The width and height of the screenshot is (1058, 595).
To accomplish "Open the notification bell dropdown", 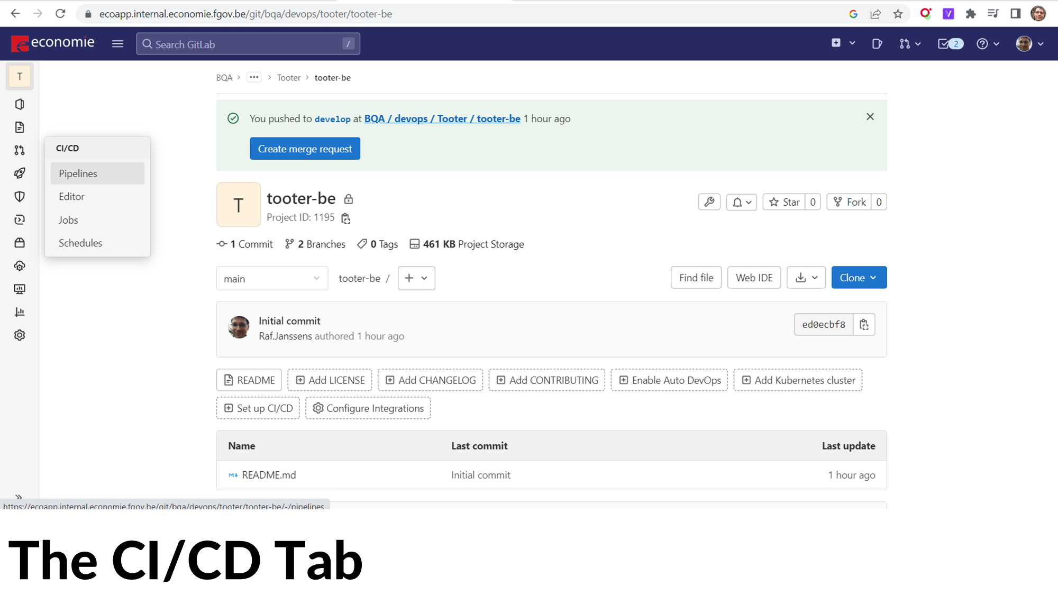I will coord(742,202).
